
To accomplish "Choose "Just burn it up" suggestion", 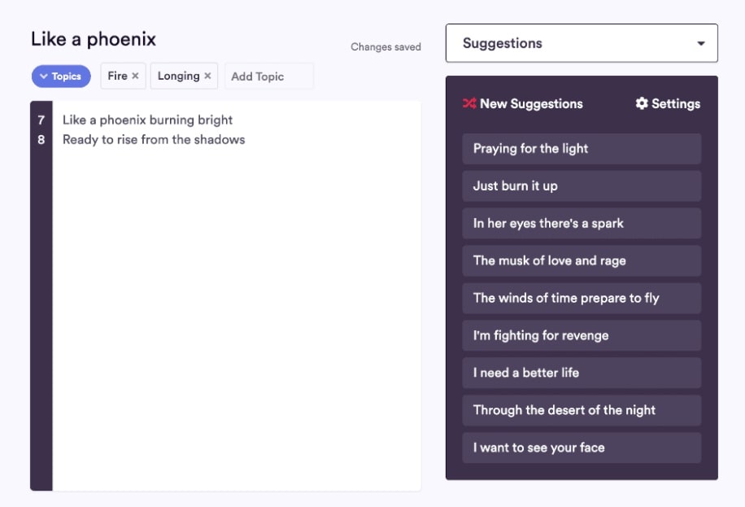I will tap(581, 186).
